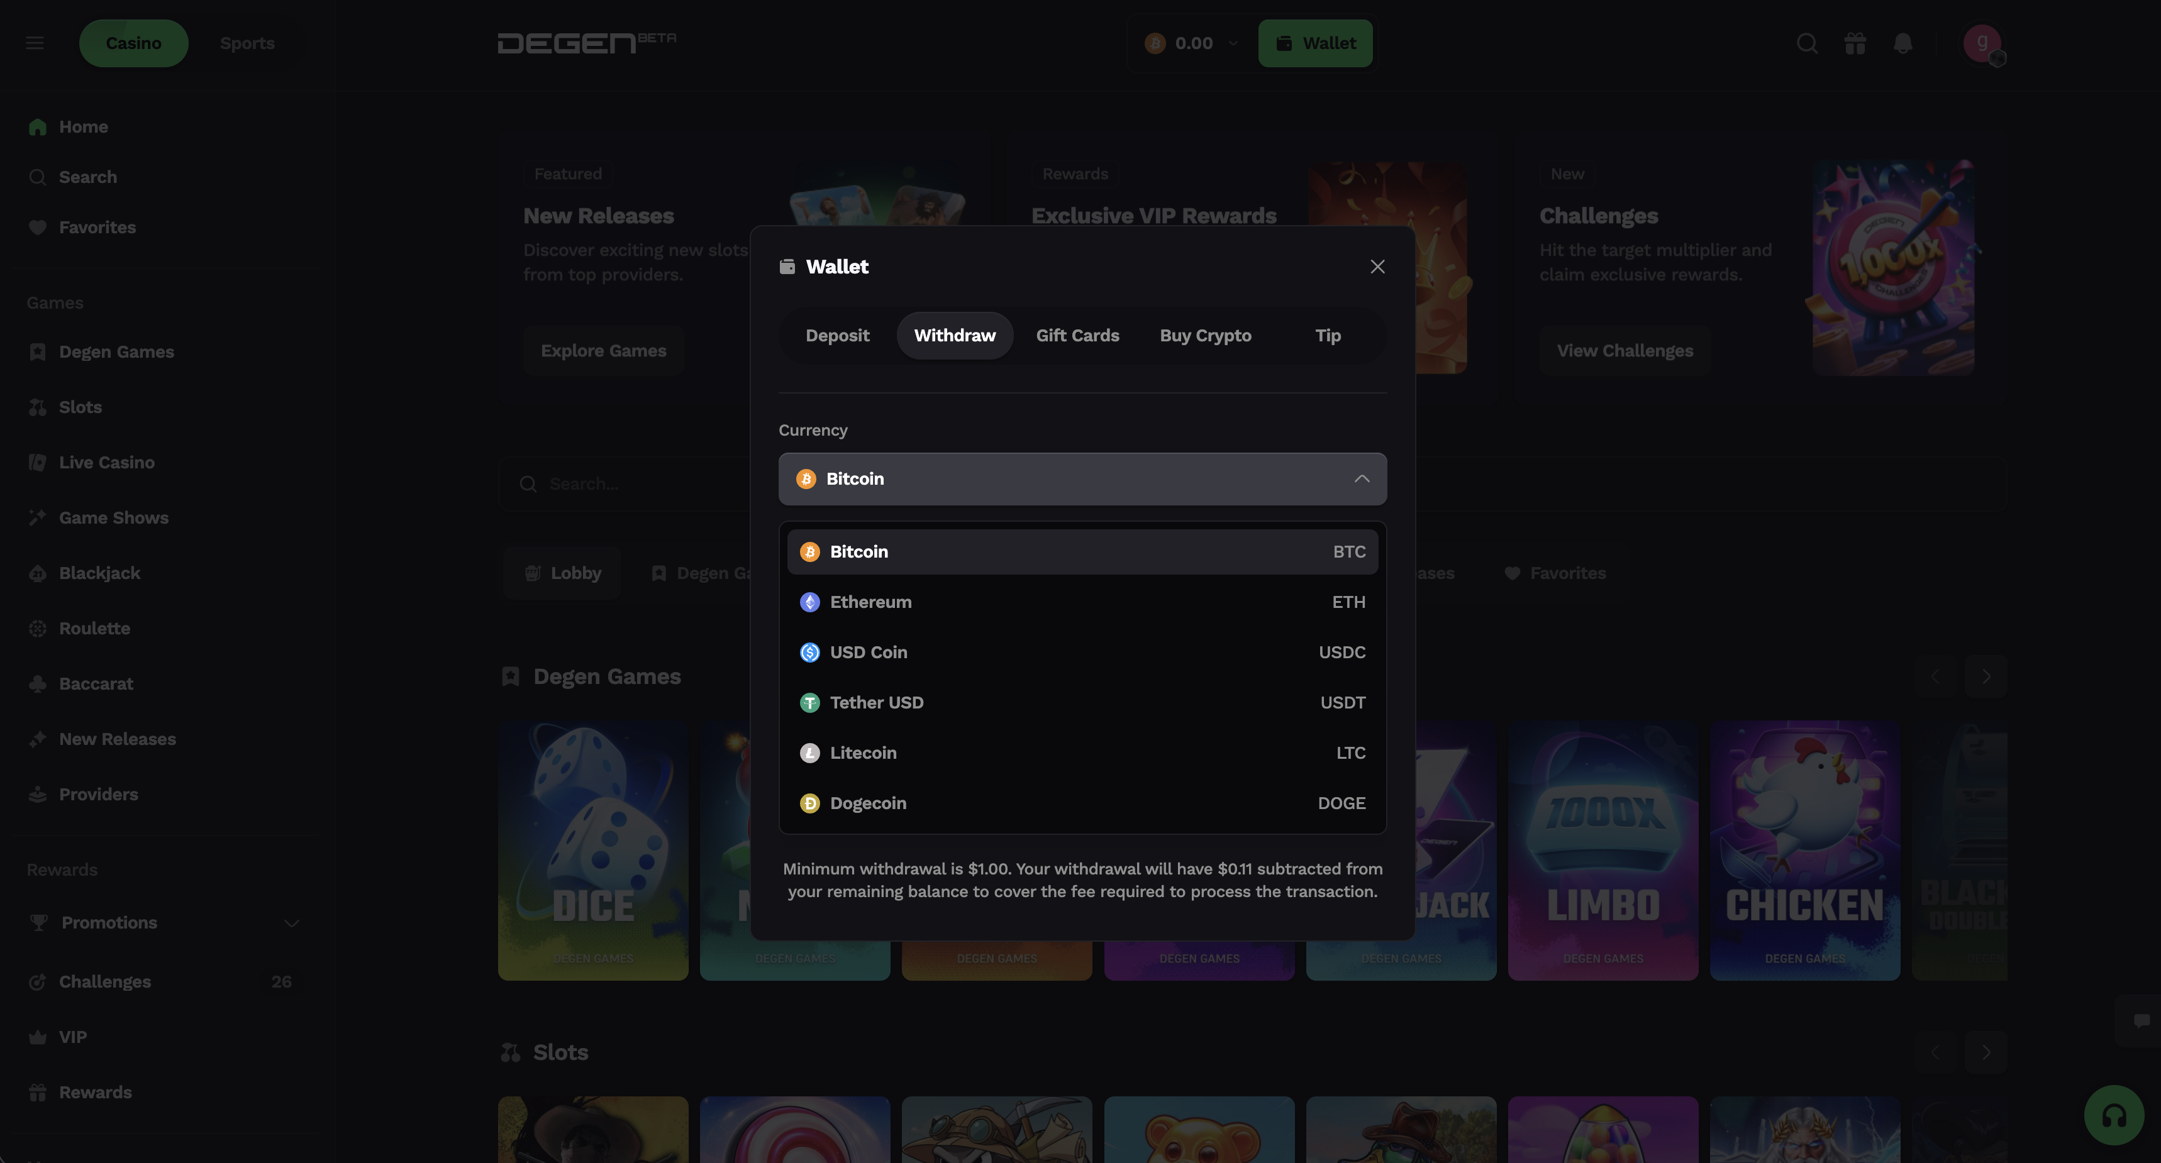Select the Favorites category tab
Image resolution: width=2161 pixels, height=1163 pixels.
point(1555,573)
